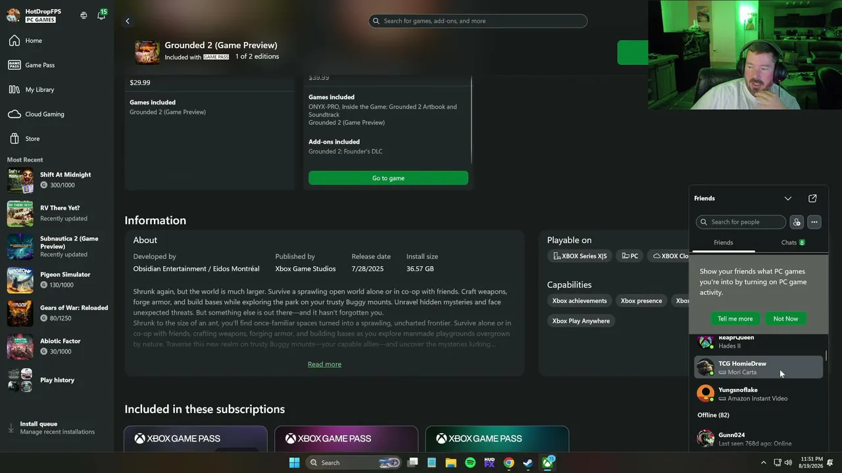This screenshot has width=842, height=473.
Task: Open the Windows Start menu
Action: click(x=294, y=462)
